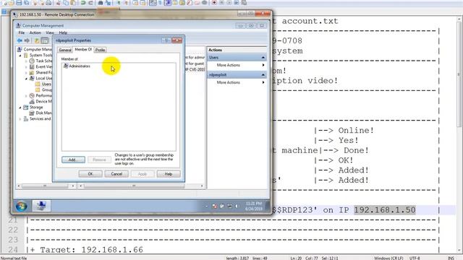Click 'Windows (CR LF)' in status bar

coord(388,258)
